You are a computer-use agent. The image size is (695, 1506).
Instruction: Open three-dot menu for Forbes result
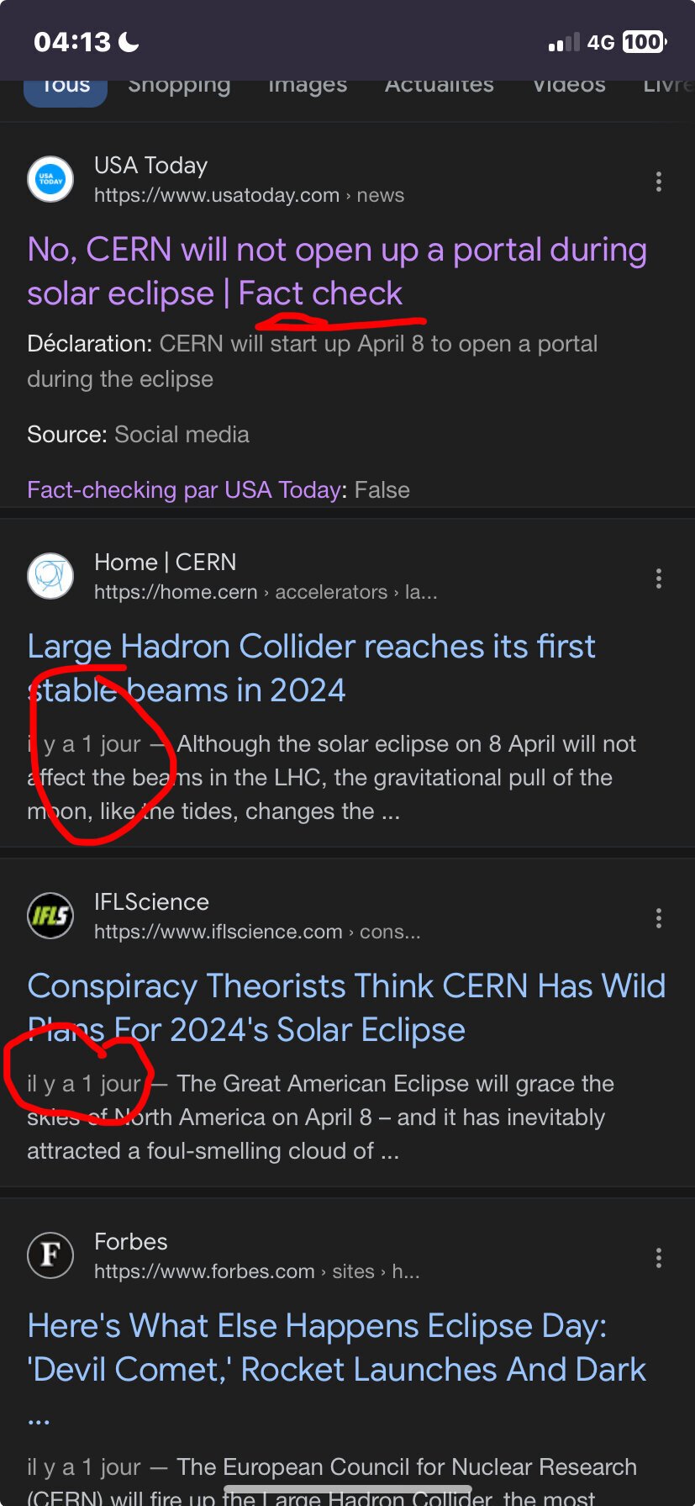(658, 1258)
